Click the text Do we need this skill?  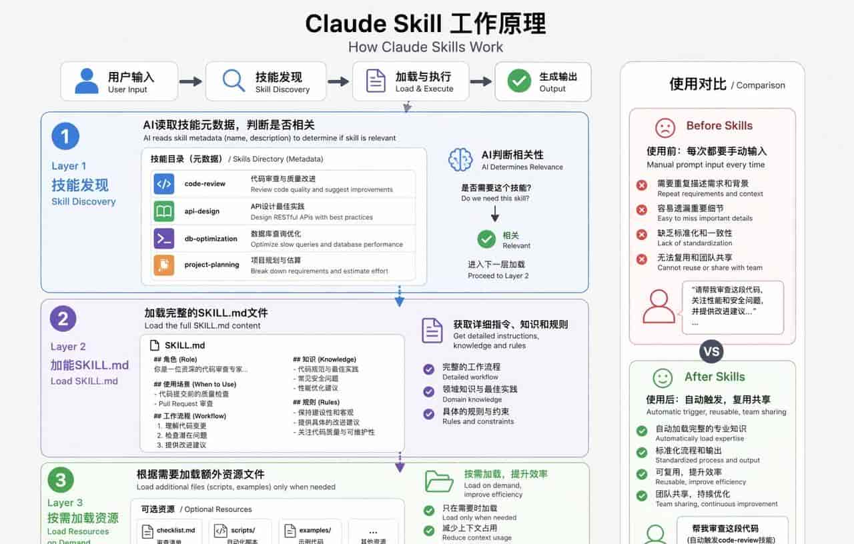(x=495, y=199)
